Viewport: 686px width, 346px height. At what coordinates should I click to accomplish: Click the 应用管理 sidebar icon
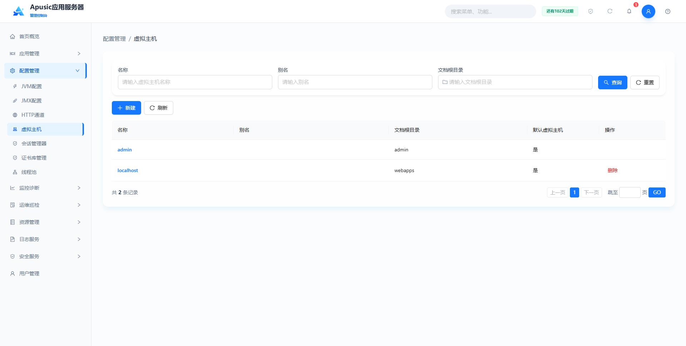click(13, 54)
